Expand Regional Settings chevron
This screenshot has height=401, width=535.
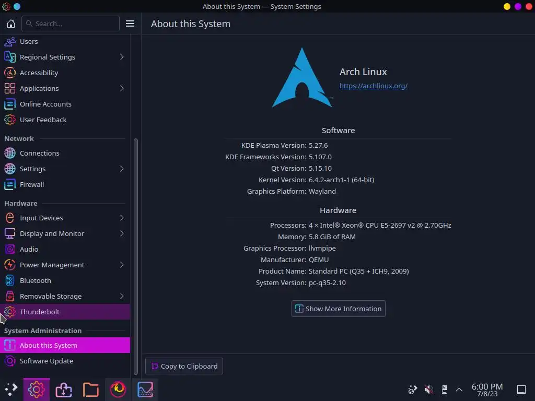point(122,57)
